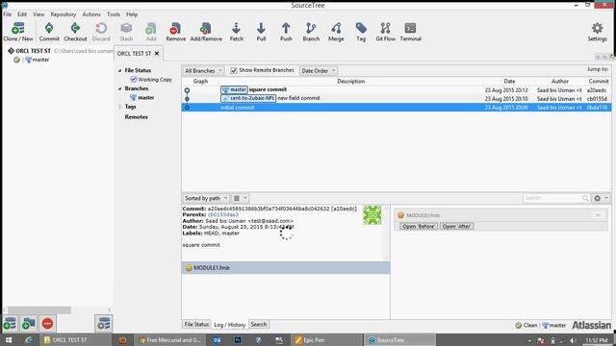Viewport: 616px width, 346px height.
Task: Open Internet Explorer from the taskbar
Action: 28,340
